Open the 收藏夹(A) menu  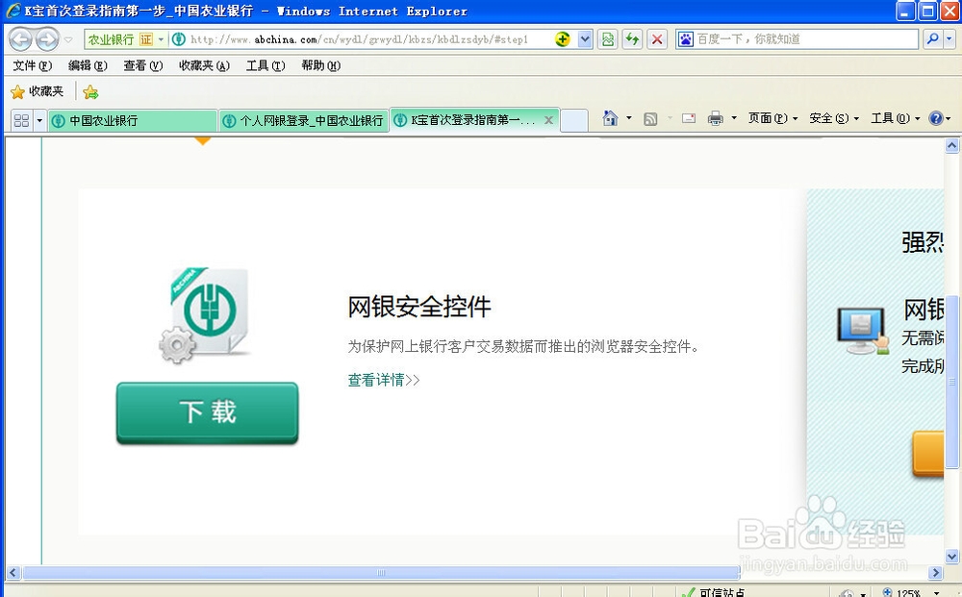point(204,65)
